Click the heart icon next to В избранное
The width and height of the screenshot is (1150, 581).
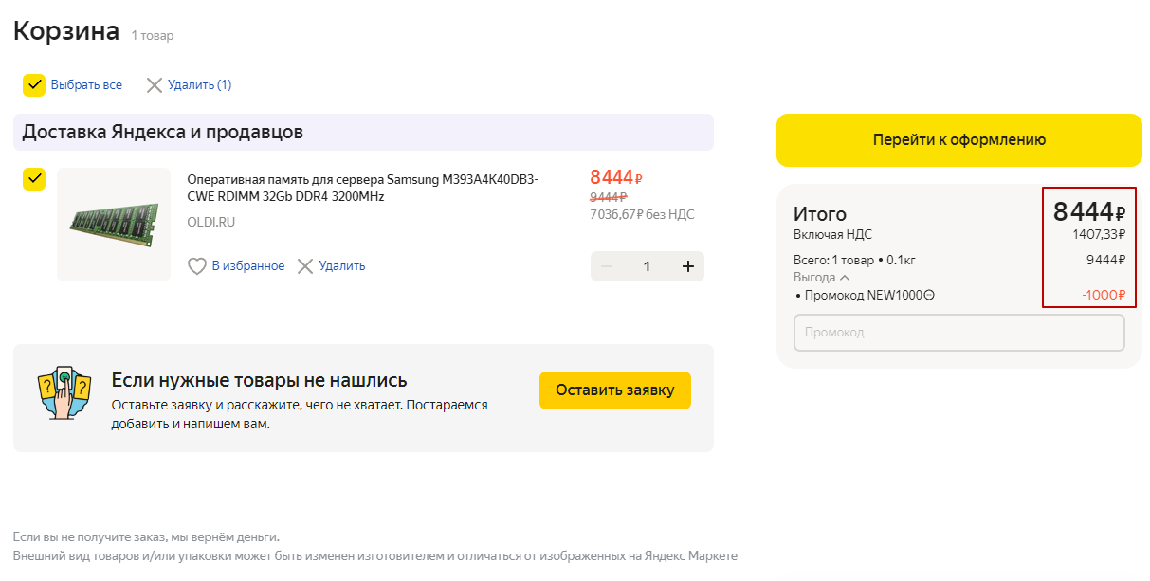tap(197, 266)
